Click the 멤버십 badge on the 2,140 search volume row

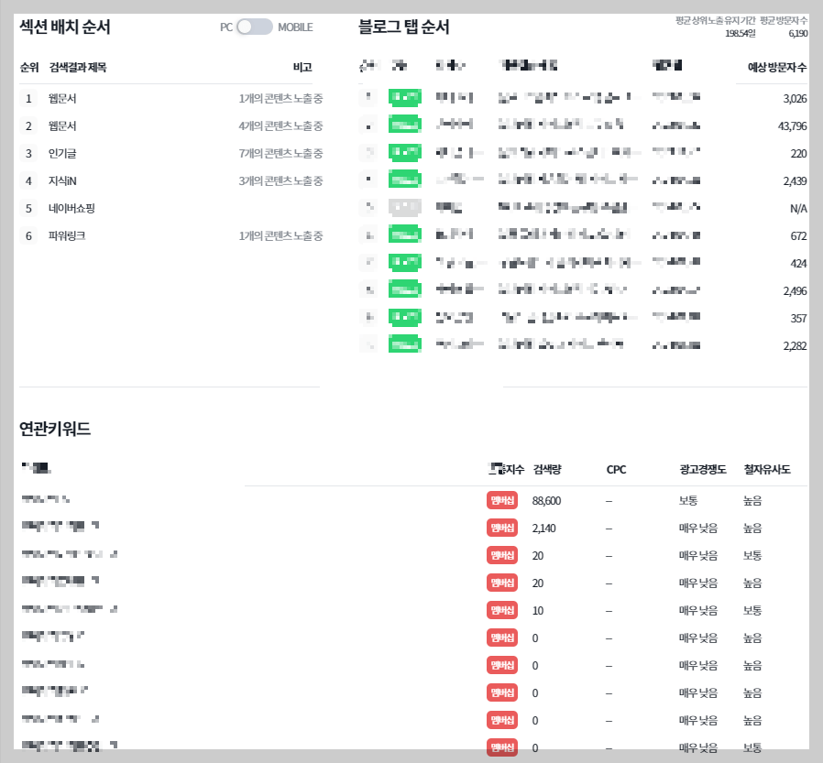(500, 528)
